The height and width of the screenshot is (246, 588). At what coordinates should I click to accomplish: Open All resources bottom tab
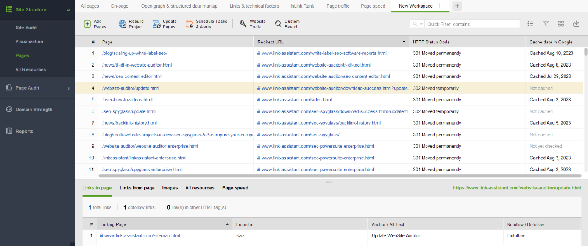point(200,188)
